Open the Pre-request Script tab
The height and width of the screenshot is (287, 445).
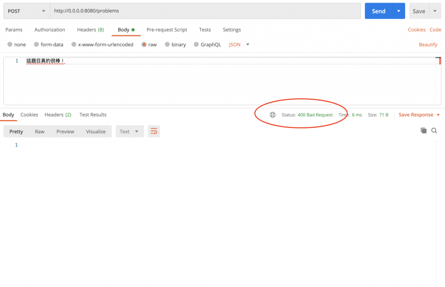pos(166,30)
